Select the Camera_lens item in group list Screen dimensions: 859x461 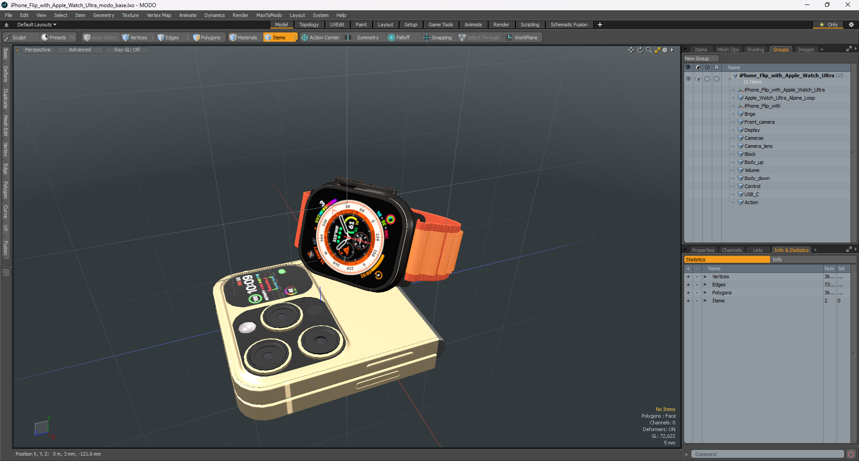758,146
